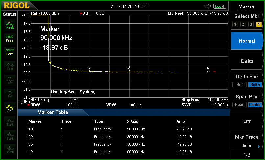Click the SWP Cont status indicator
The width and height of the screenshot is (265, 160).
pos(10,52)
